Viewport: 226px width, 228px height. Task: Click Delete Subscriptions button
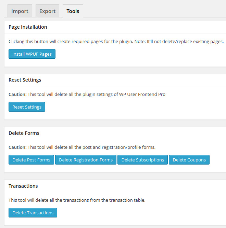(142, 160)
